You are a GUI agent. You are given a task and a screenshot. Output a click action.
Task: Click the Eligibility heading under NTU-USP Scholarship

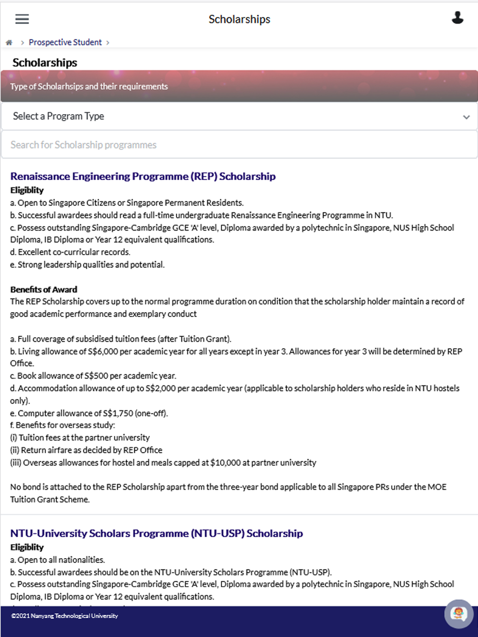[27, 547]
